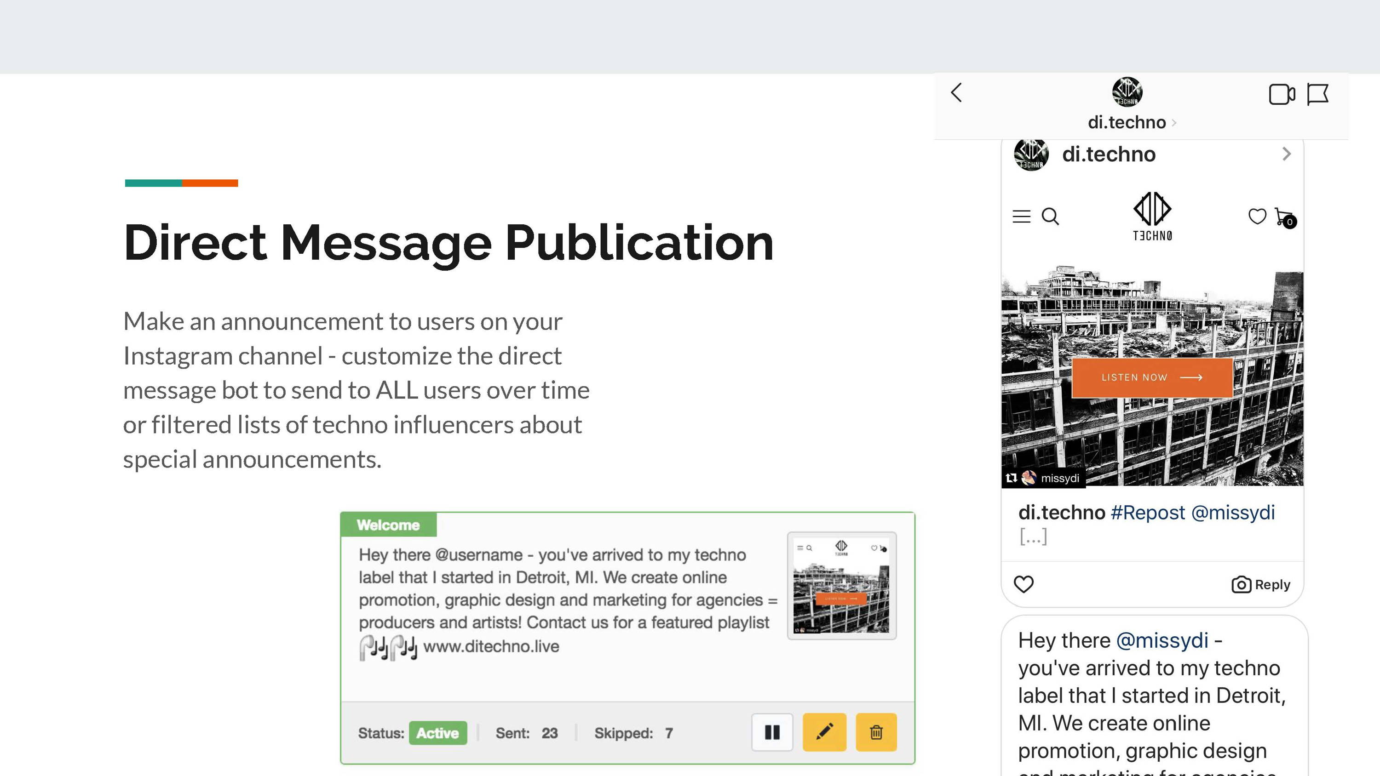This screenshot has width=1380, height=776.
Task: Open wishlist heart on Techno site
Action: (1257, 217)
